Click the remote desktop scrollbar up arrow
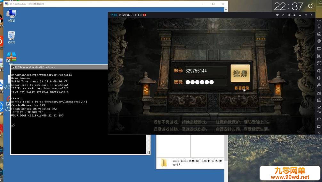 226,9
